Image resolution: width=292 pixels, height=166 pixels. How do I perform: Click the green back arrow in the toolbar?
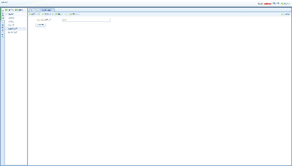tap(30, 14)
